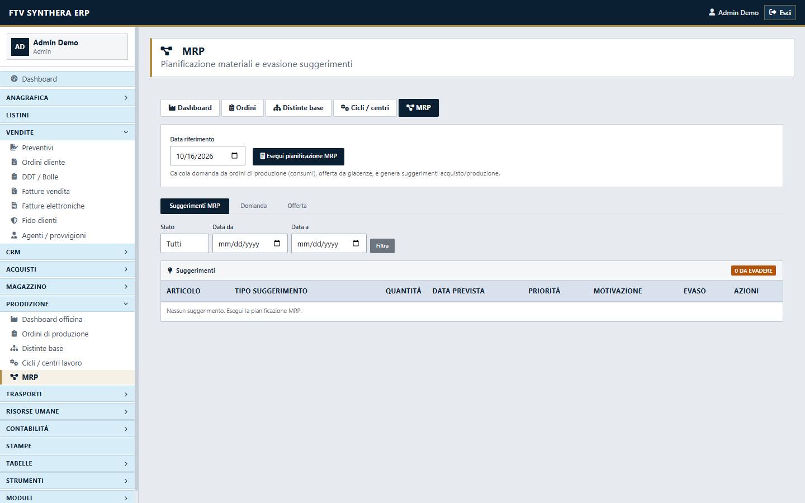Click the FTV SYNTHERA ERP logo title
Viewport: 805px width, 503px height.
click(x=49, y=12)
